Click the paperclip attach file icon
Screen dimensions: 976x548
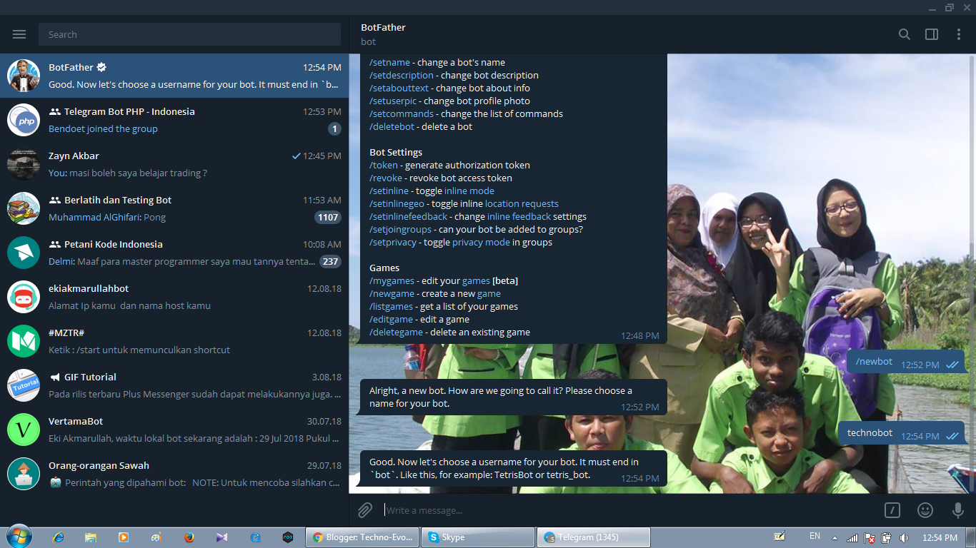[x=365, y=510]
